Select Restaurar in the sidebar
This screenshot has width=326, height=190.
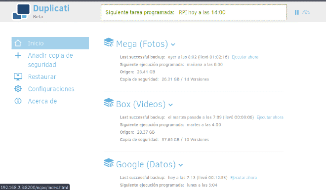[42, 77]
